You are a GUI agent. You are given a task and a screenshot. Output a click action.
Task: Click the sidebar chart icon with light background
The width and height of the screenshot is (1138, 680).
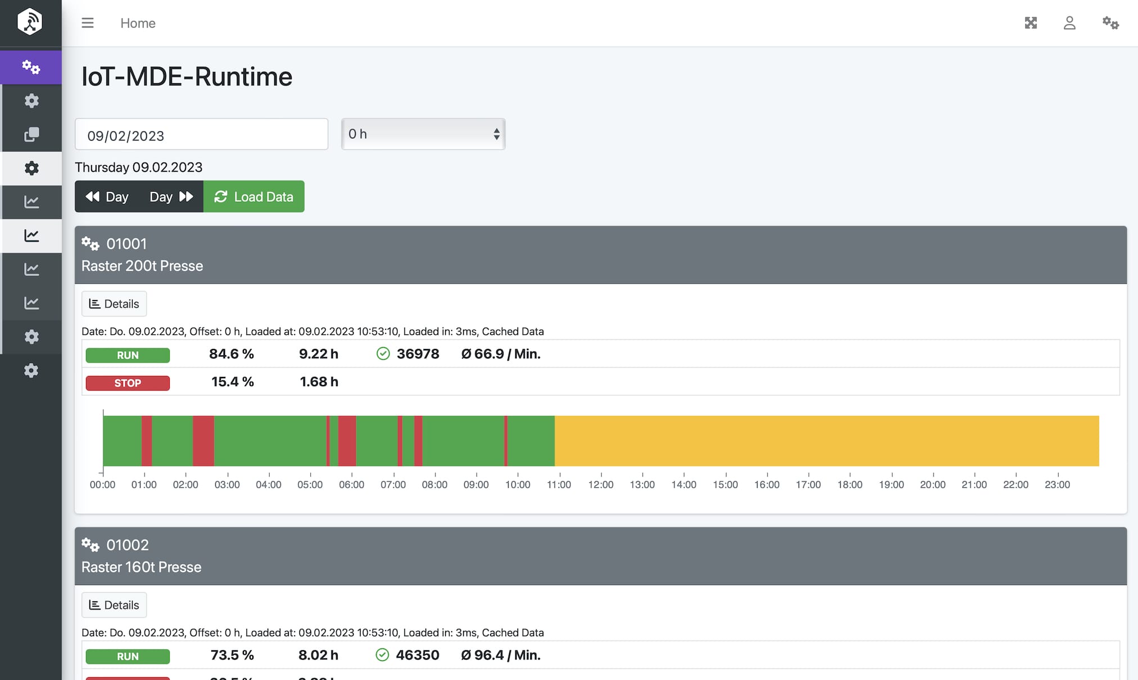click(31, 236)
